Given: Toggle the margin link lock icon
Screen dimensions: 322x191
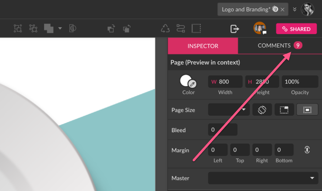Looking at the screenshot, I should click(x=307, y=150).
